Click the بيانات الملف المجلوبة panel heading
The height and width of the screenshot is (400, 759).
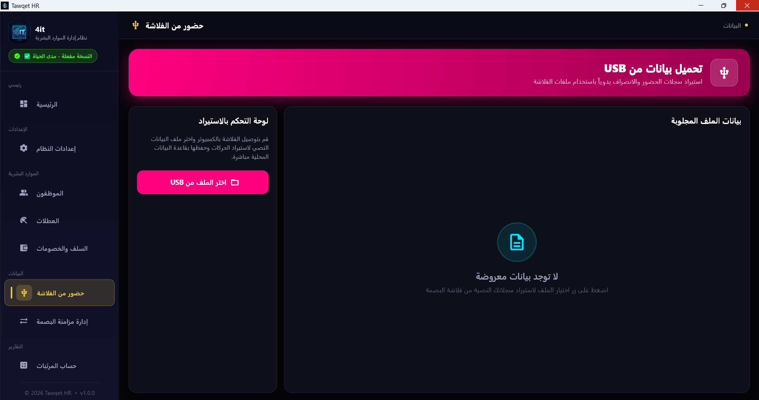tap(706, 121)
